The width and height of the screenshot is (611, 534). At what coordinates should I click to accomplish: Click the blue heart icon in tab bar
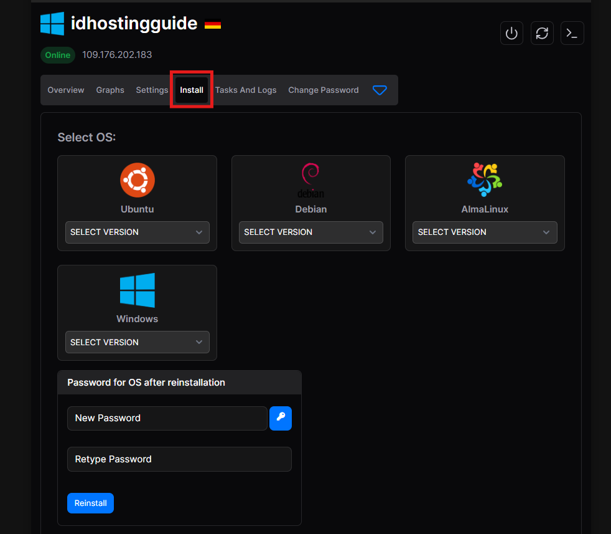click(x=380, y=90)
